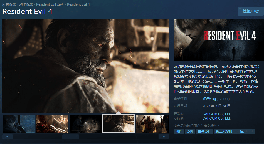Select the 第三人称射击 tag

226,131
